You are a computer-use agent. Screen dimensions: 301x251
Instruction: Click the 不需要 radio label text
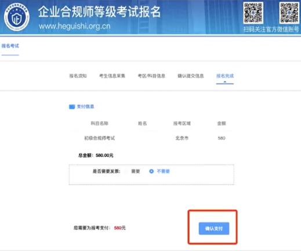[x=163, y=171]
